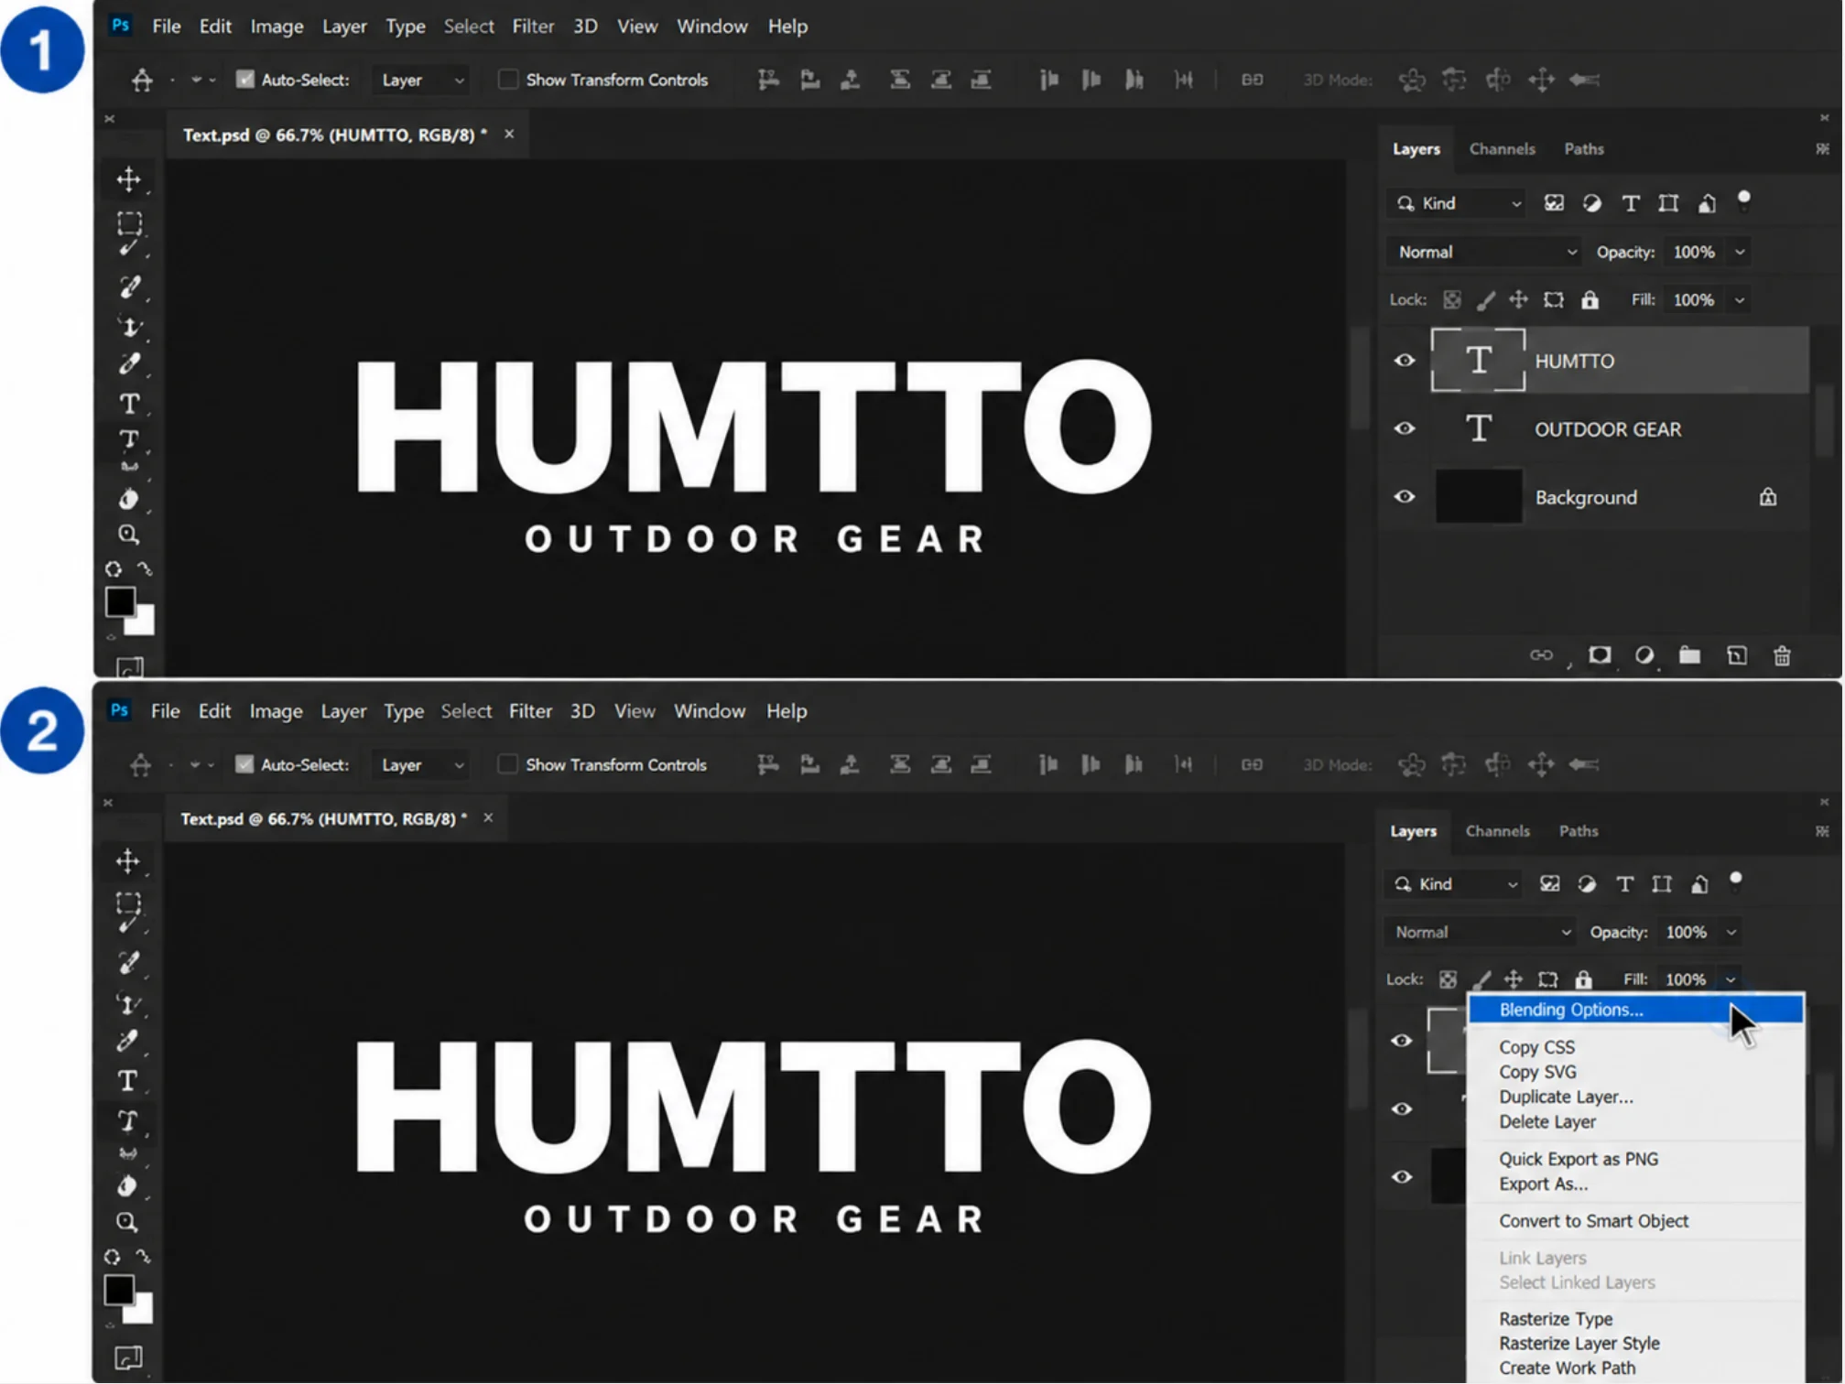The height and width of the screenshot is (1384, 1845).
Task: Add adjustment layer icon in top Layers panel
Action: pos(1644,655)
